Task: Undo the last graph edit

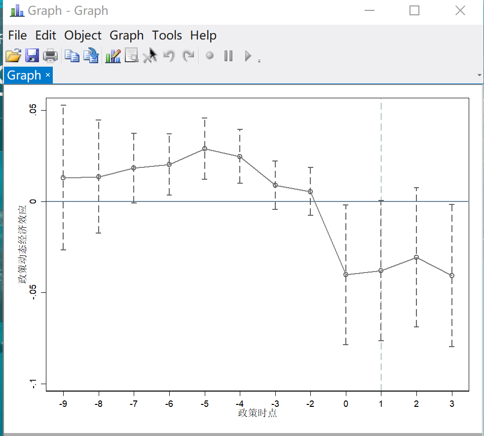Action: click(169, 56)
